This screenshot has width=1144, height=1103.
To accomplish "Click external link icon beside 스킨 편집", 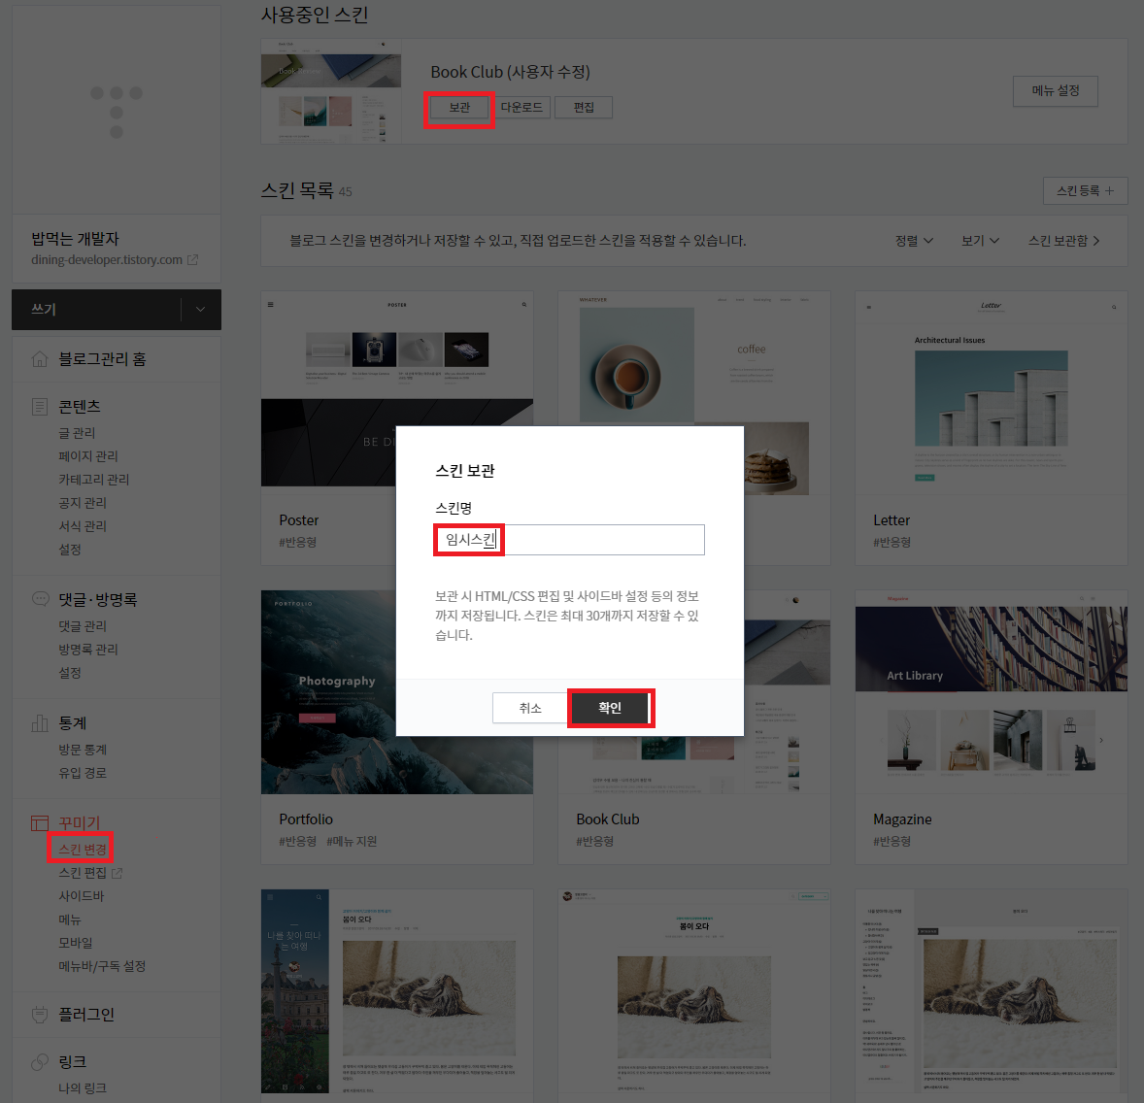I will [117, 873].
